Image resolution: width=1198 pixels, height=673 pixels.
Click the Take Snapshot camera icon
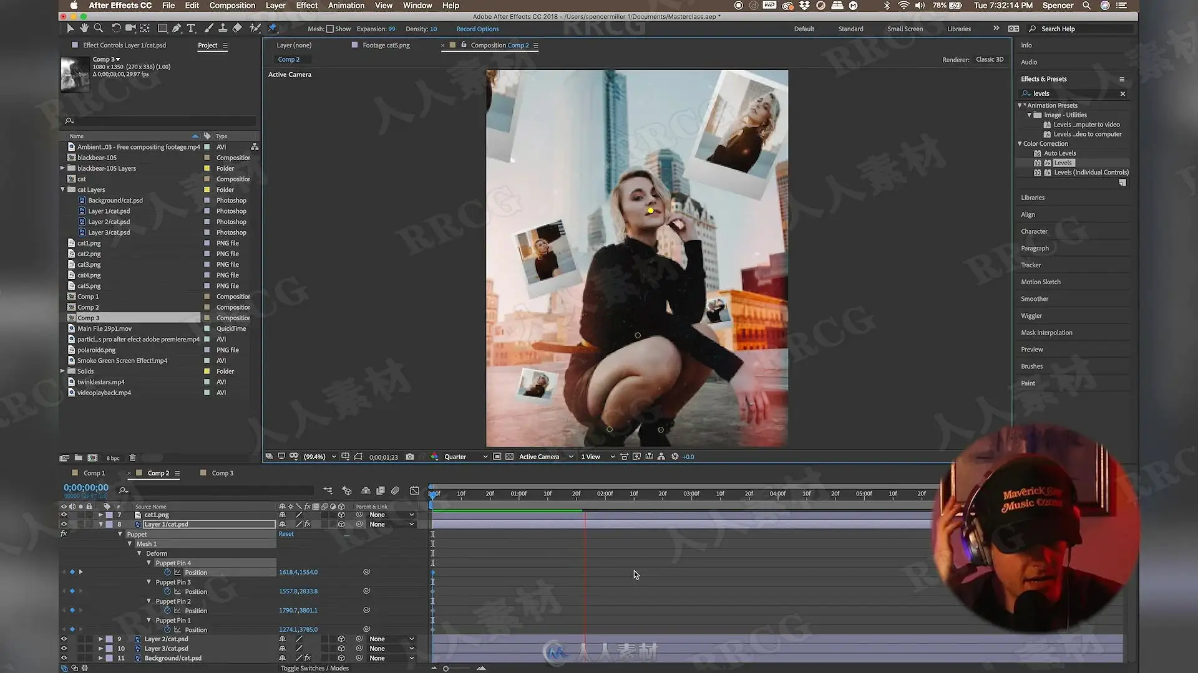[x=409, y=457]
